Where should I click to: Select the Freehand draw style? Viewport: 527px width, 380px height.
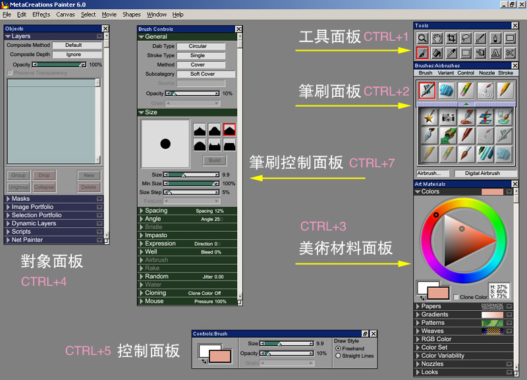coord(338,348)
